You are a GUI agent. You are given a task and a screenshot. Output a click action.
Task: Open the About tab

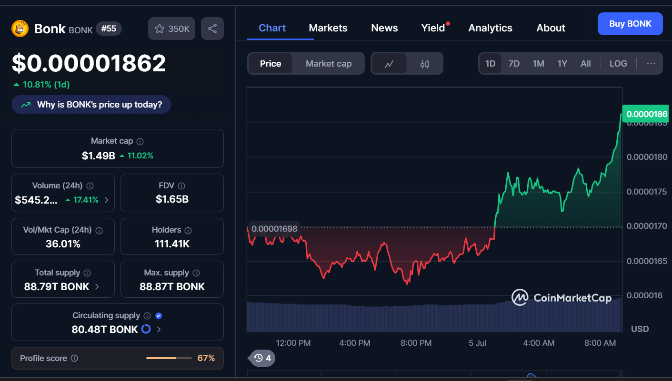click(551, 28)
